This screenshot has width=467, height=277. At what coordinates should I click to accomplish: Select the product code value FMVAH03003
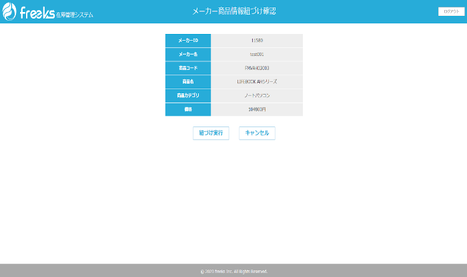tap(257, 68)
